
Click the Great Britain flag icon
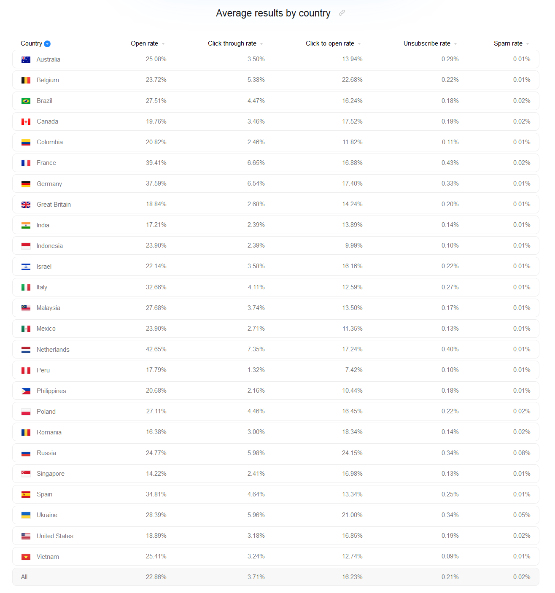(x=26, y=205)
